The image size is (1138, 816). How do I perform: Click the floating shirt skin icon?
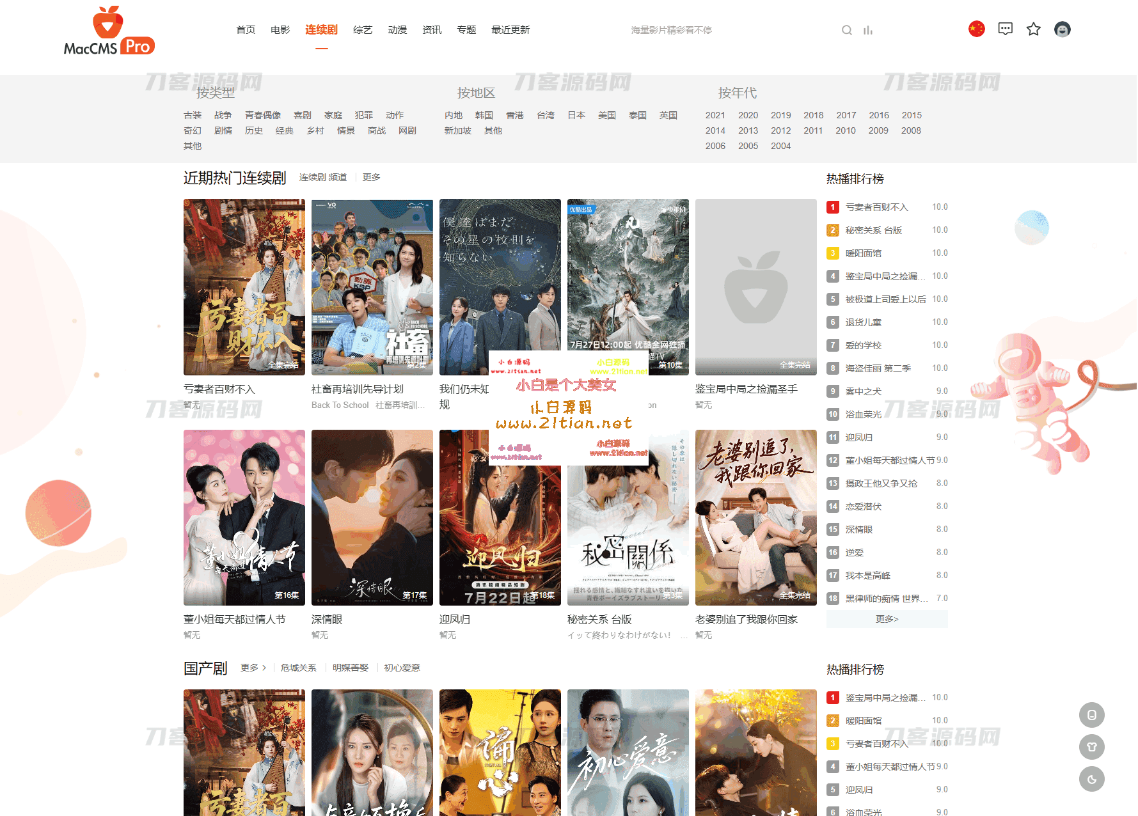[x=1092, y=747]
